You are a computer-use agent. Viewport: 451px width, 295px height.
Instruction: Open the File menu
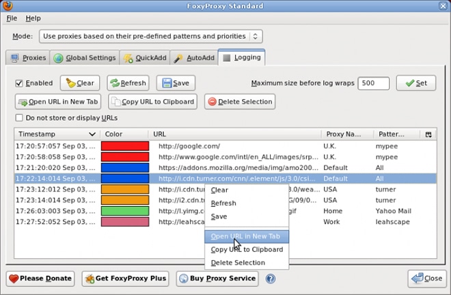12,18
